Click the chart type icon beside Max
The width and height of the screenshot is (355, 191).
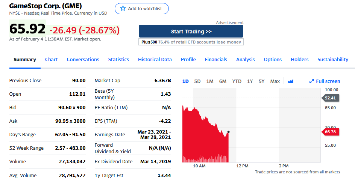[290, 81]
